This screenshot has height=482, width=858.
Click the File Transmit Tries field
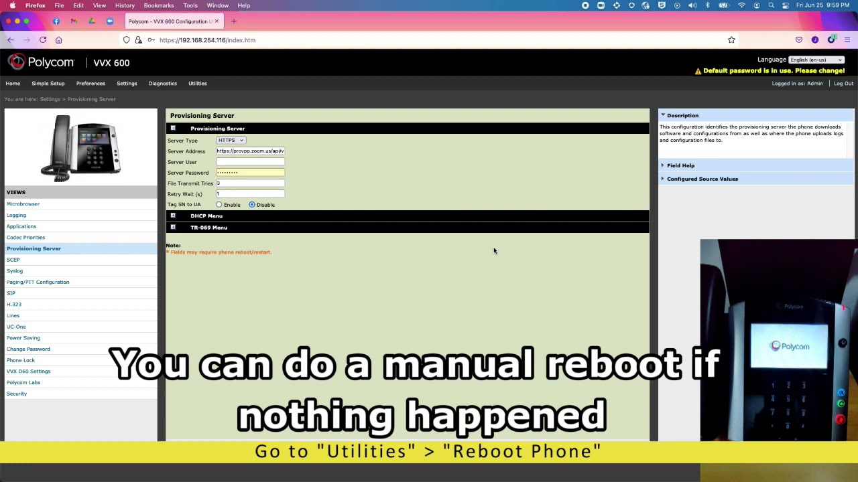(250, 183)
